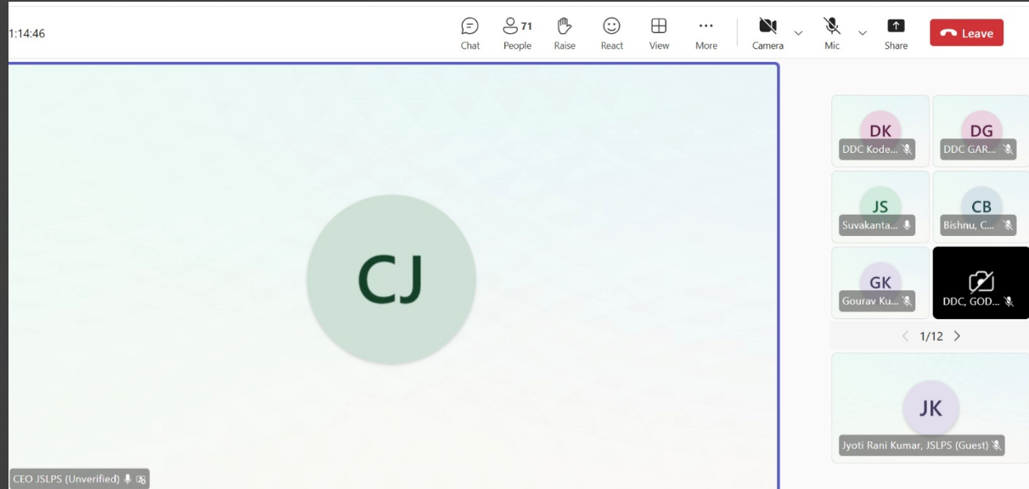Turn on the Camera
1029x489 pixels.
coord(768,33)
